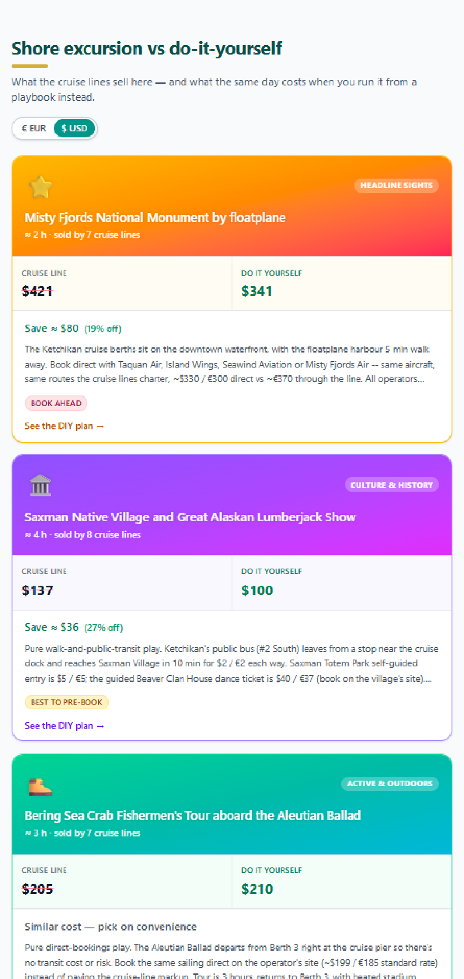Viewport: 464px width, 979px height.
Task: Click the Best to Pre-Book badge
Action: point(67,702)
